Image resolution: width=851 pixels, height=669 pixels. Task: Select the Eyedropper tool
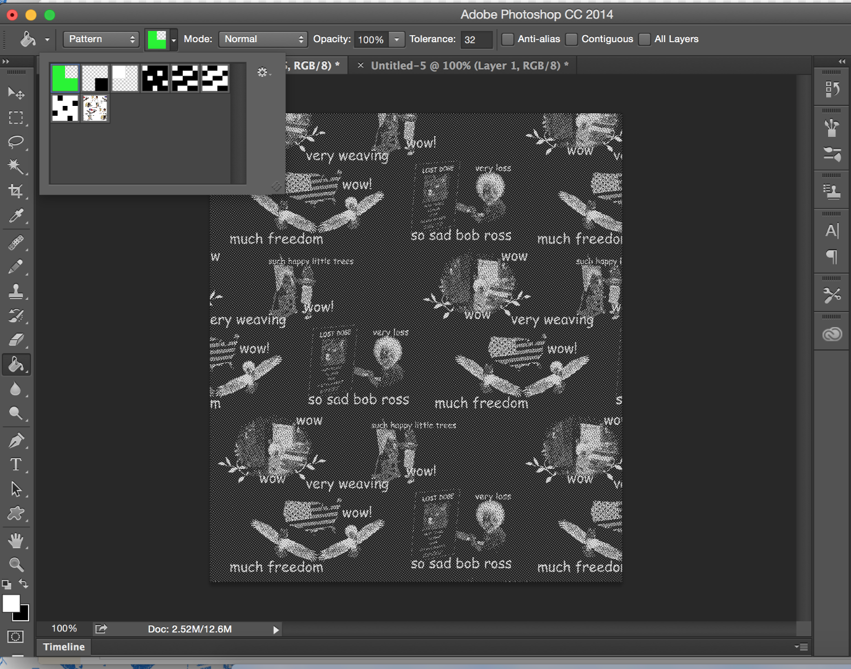click(16, 216)
